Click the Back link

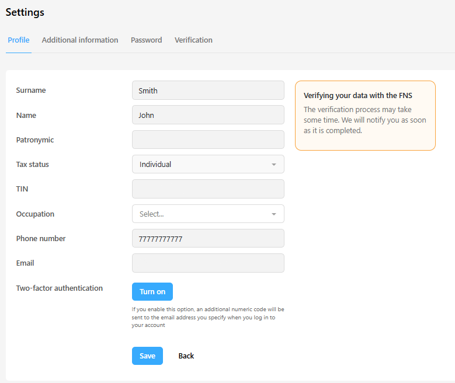pos(186,356)
